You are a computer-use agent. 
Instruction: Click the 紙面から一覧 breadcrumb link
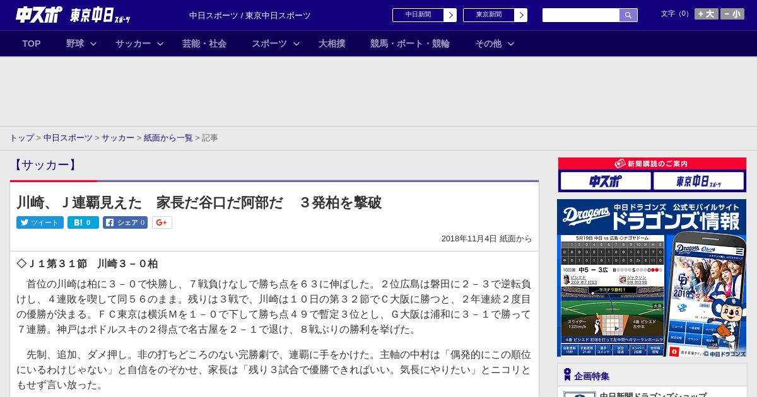168,138
